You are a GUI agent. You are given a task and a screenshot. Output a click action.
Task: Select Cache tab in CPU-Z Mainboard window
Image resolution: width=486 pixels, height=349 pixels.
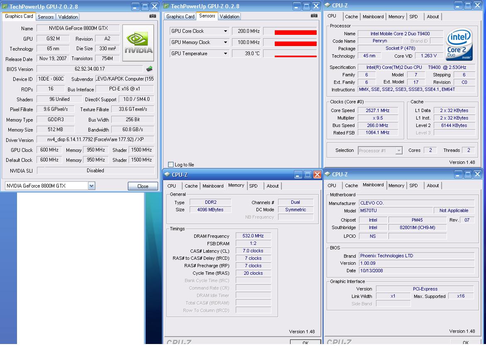(x=351, y=185)
